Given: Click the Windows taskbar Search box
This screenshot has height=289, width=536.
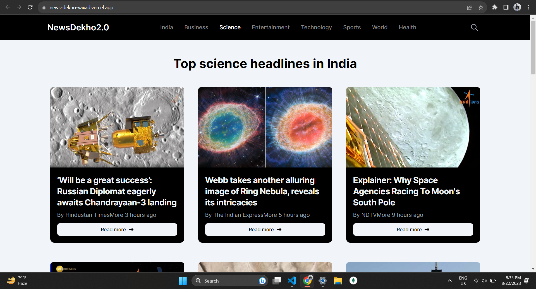Looking at the screenshot, I should tap(230, 281).
